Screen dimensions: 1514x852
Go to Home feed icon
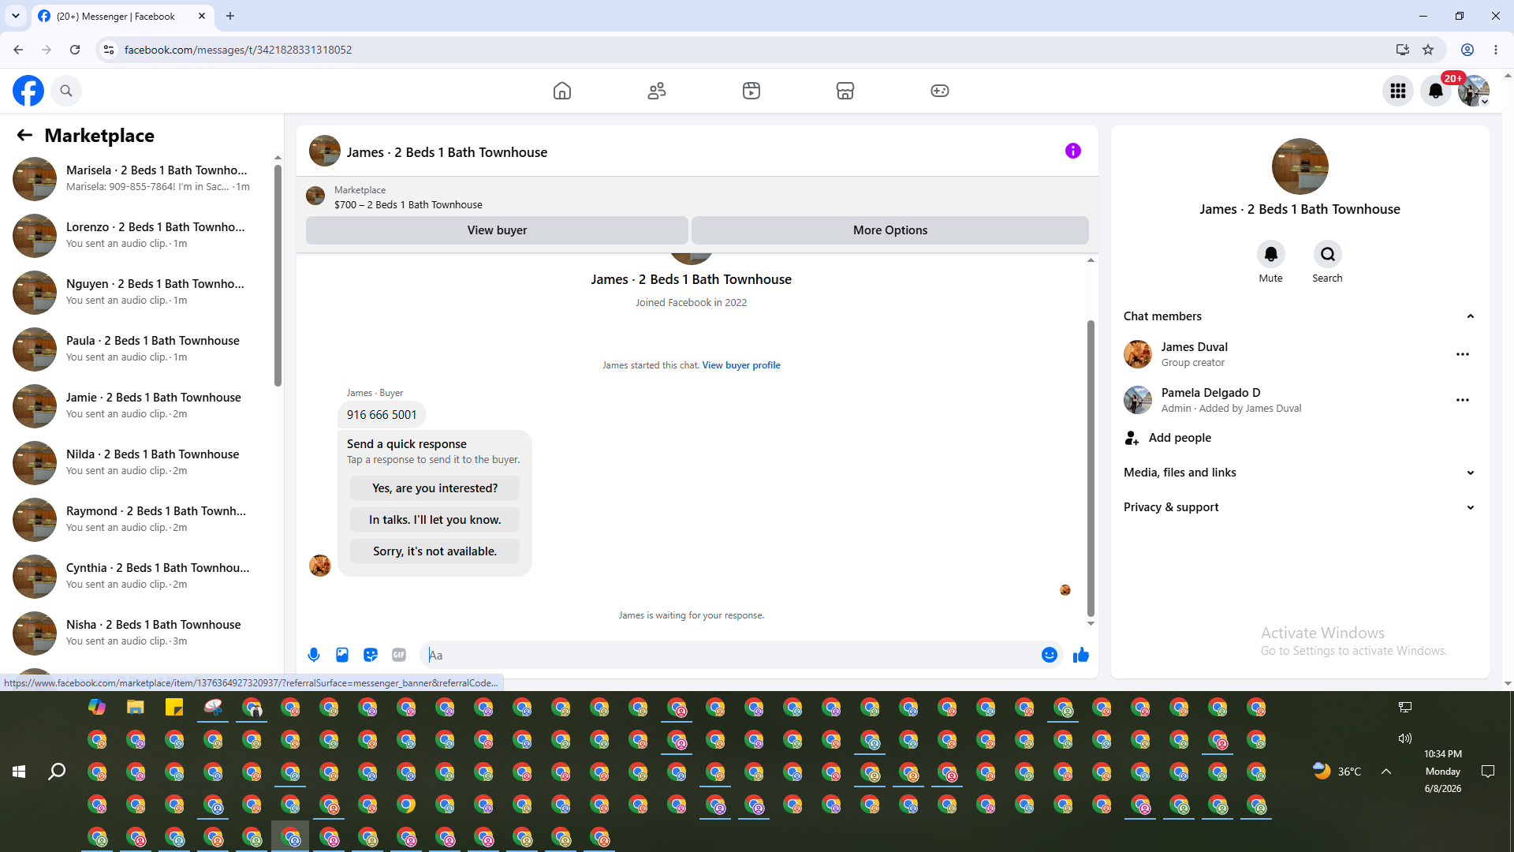(x=562, y=91)
